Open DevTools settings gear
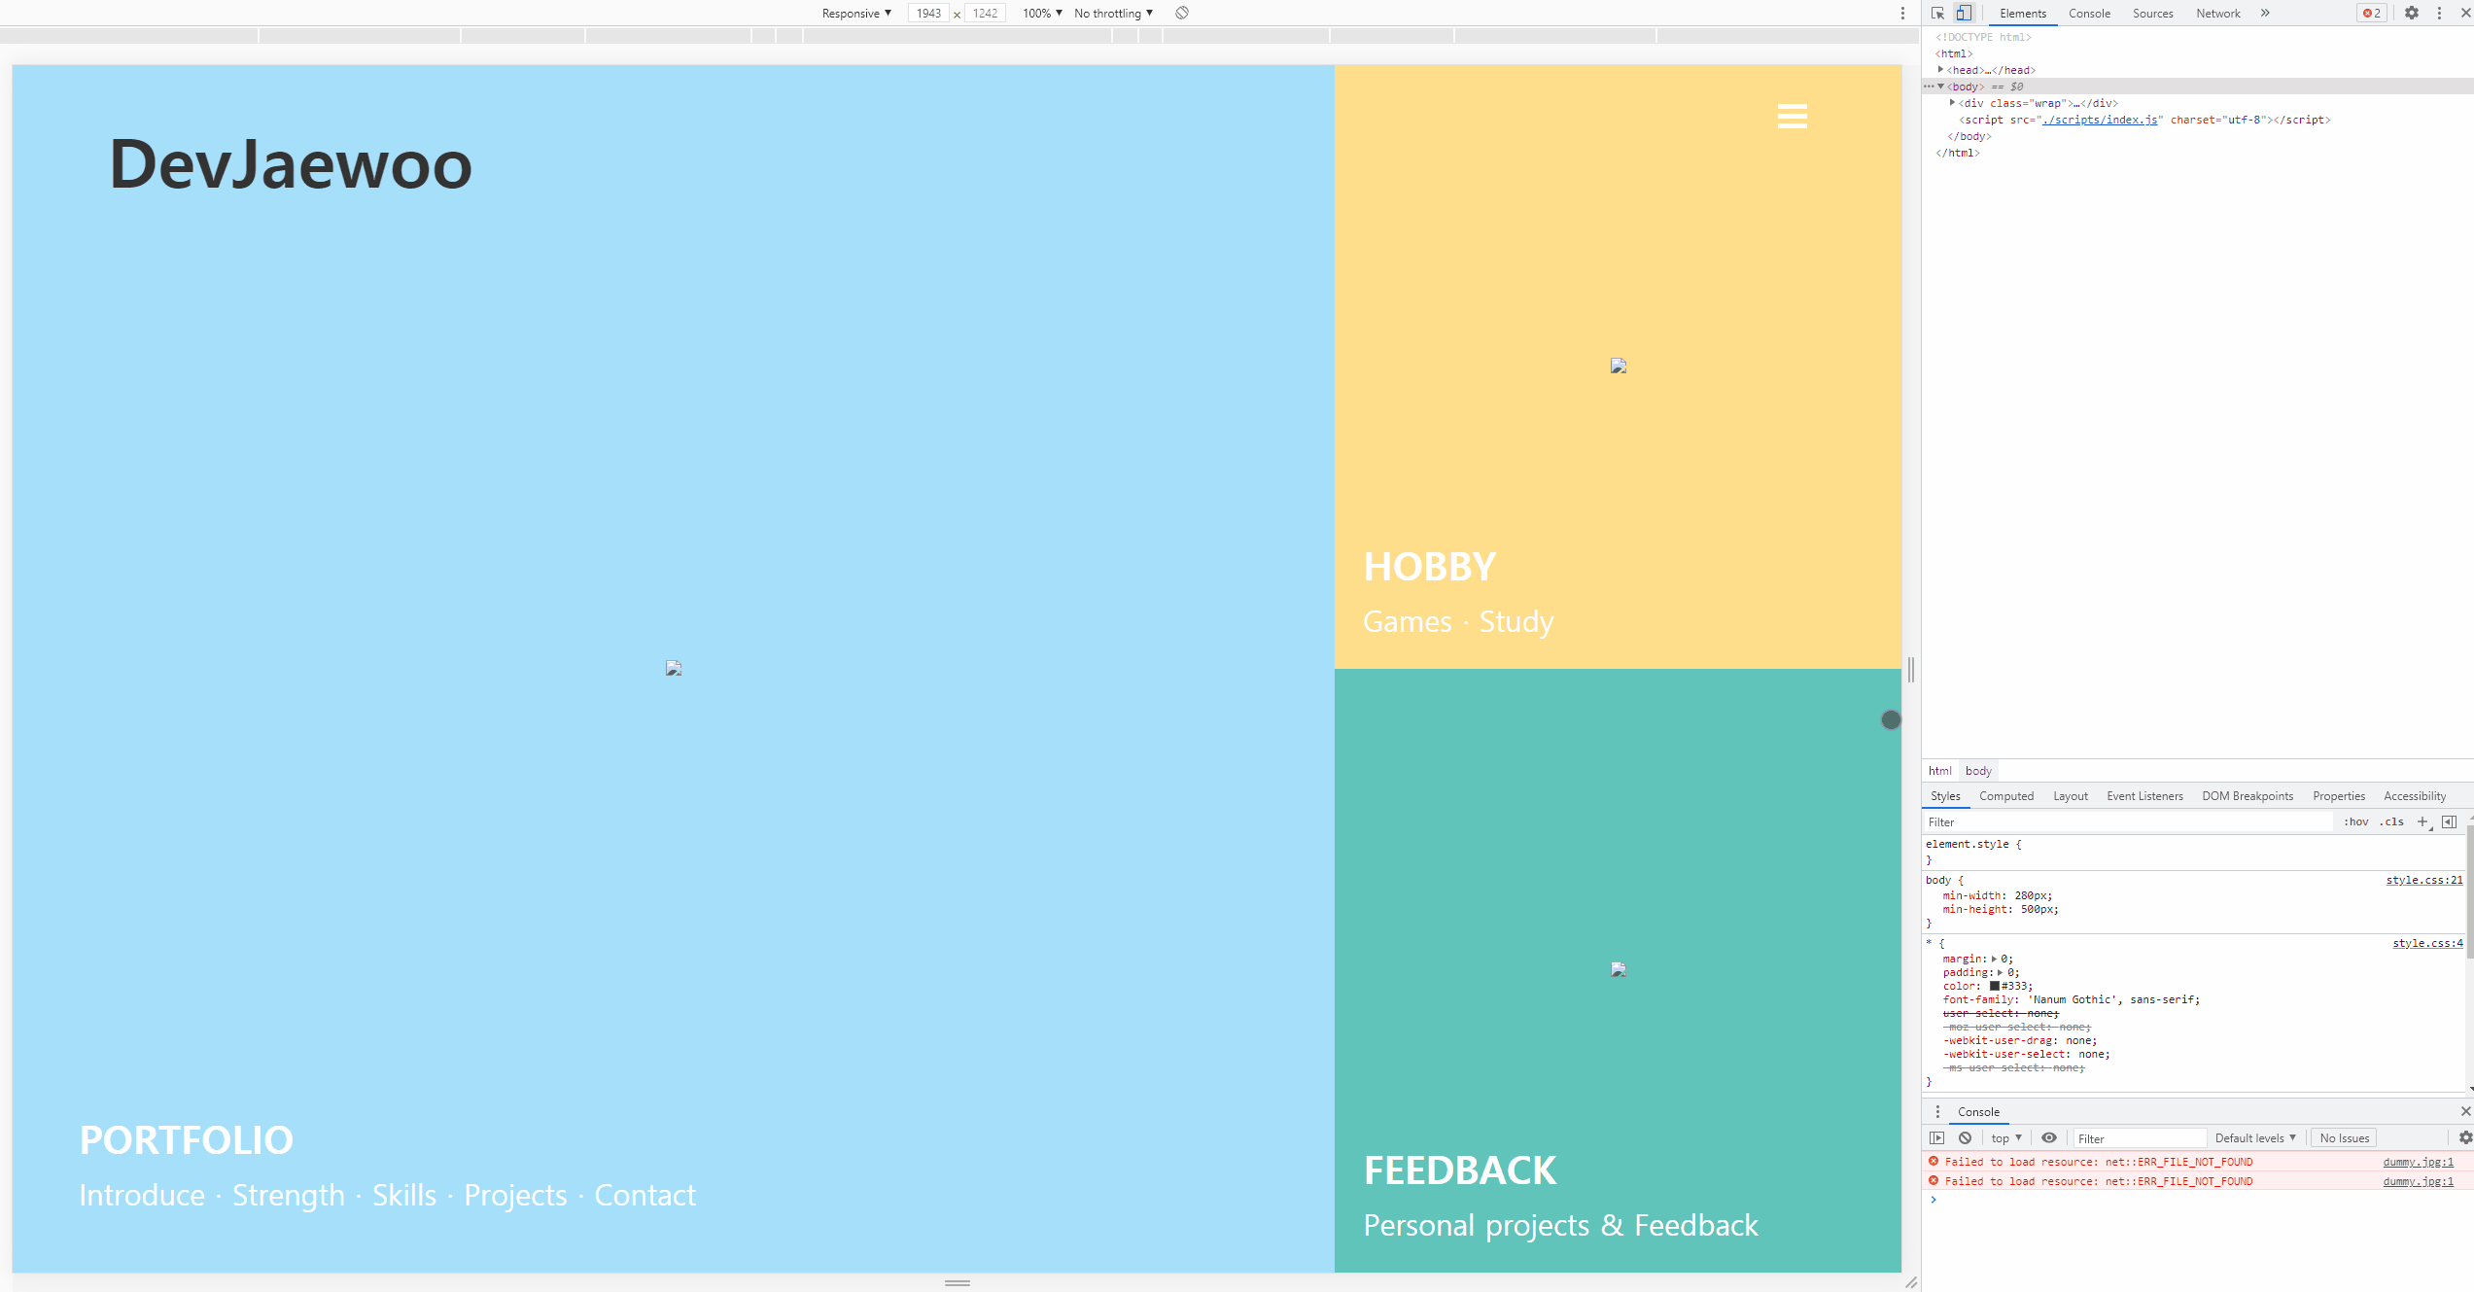 pos(2412,13)
